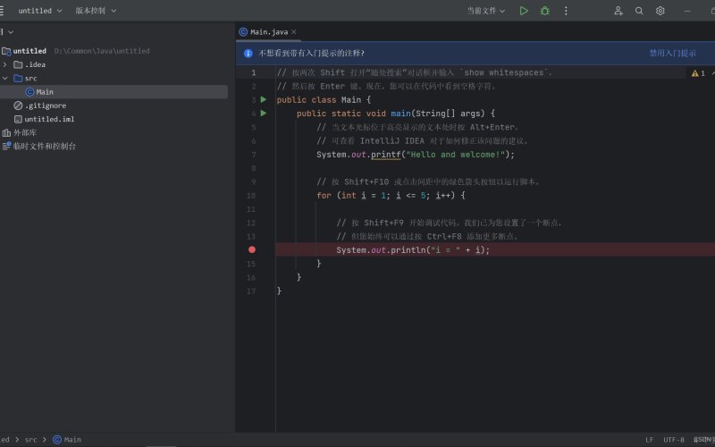Switch to the Main.java tab
The image size is (715, 447).
(x=269, y=32)
